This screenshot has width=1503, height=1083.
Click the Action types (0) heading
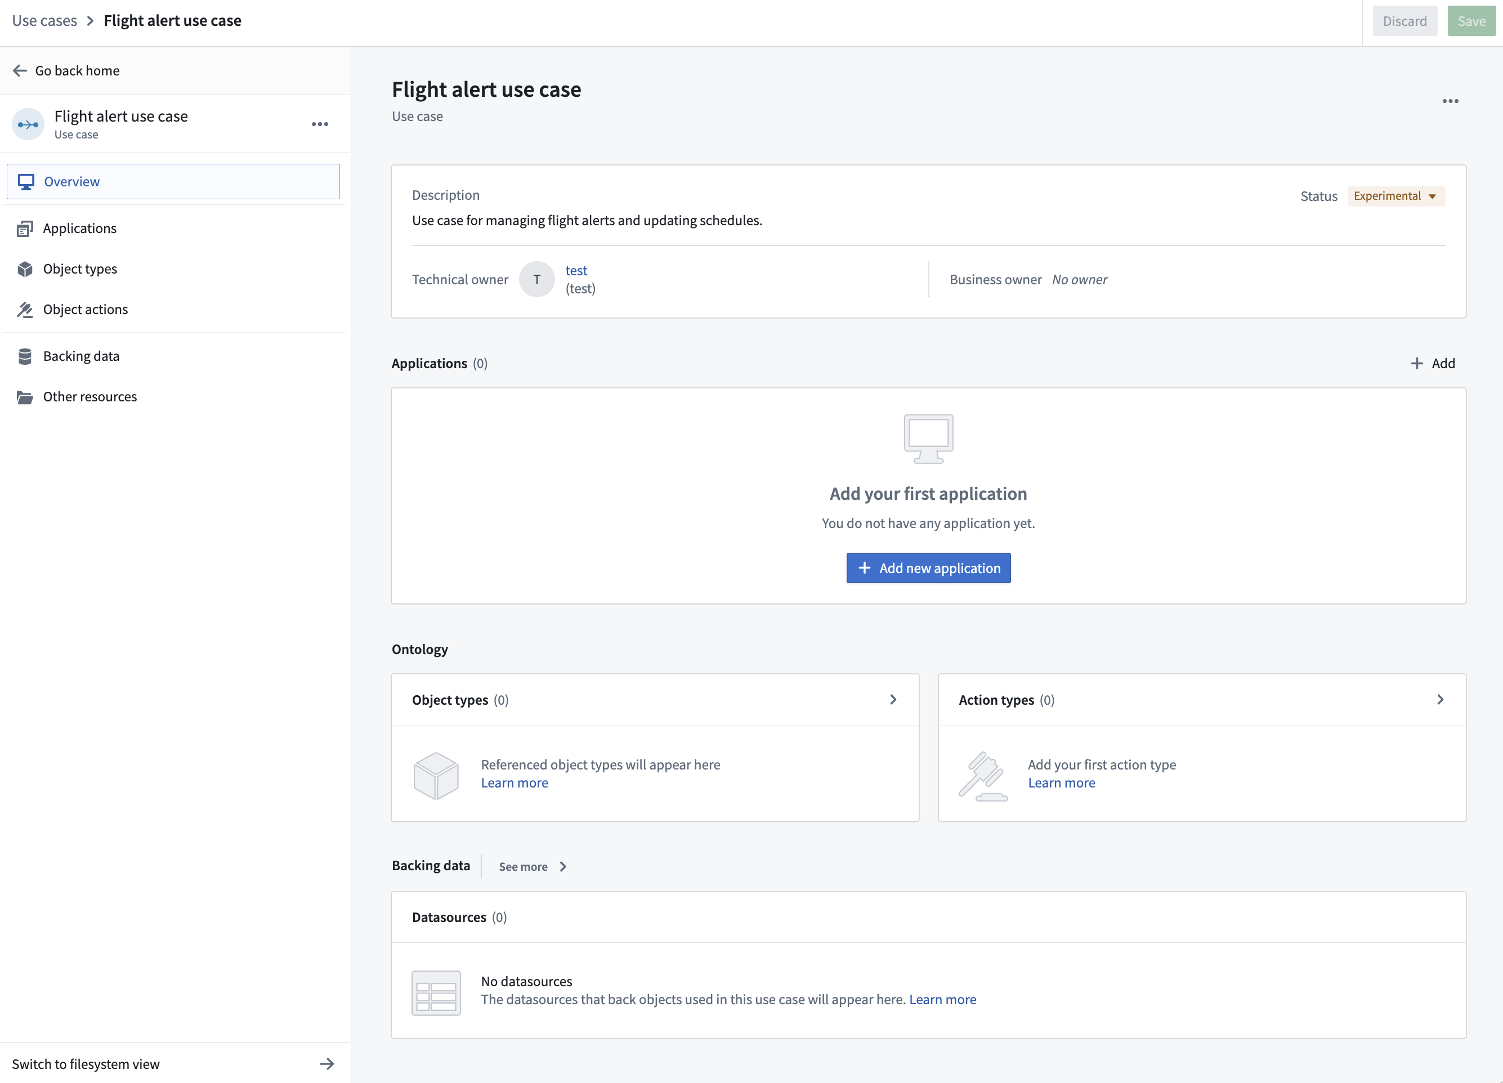[1007, 700]
